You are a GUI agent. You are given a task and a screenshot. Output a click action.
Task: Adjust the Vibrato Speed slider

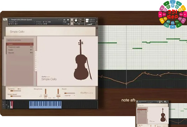click(x=16, y=96)
